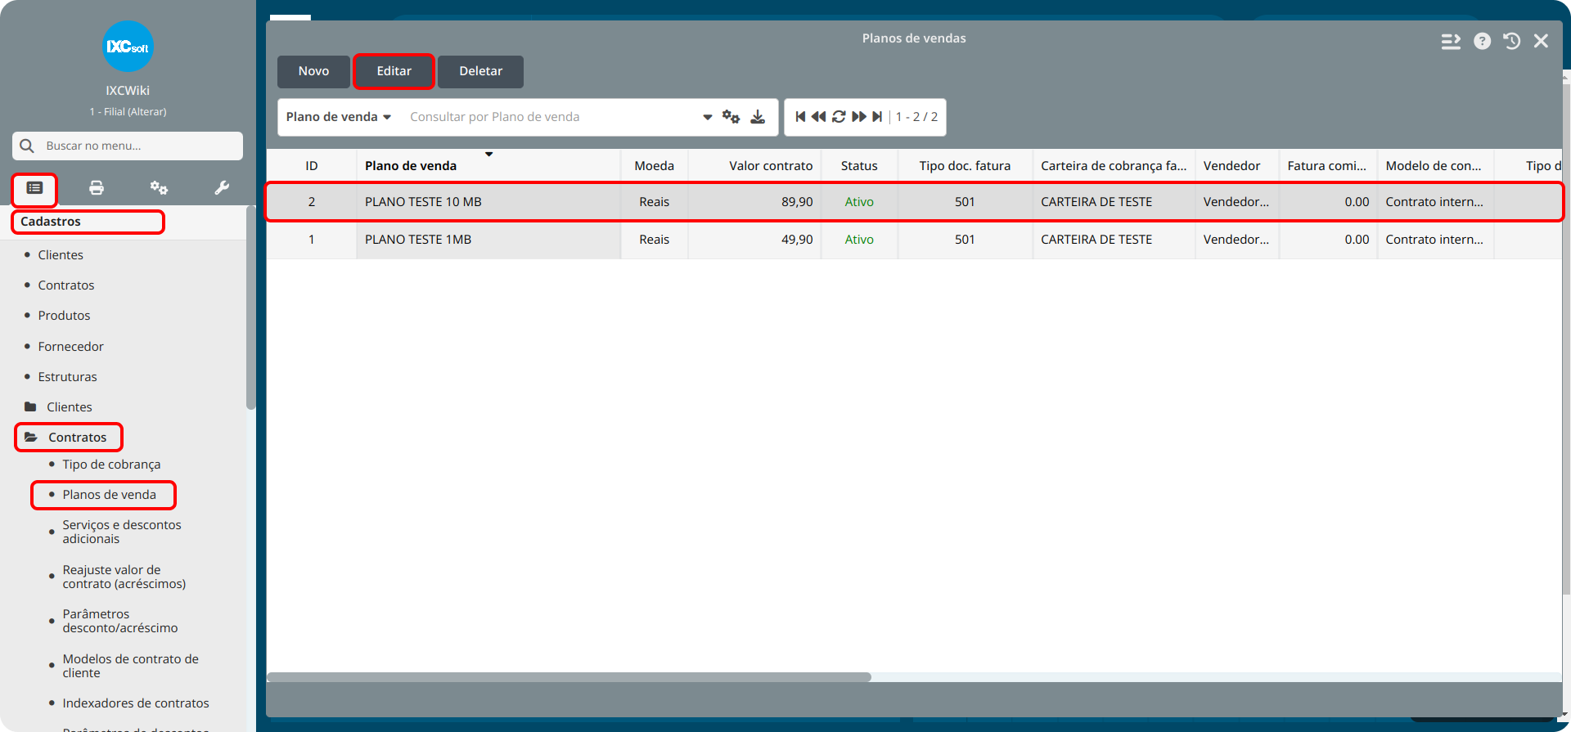Sort by Status column header
Screen dimensions: 1571x732
pos(859,166)
